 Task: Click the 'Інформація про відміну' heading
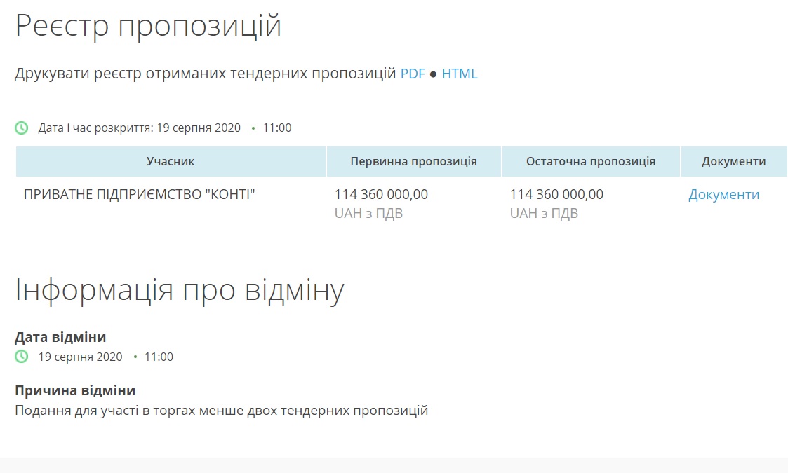[180, 291]
